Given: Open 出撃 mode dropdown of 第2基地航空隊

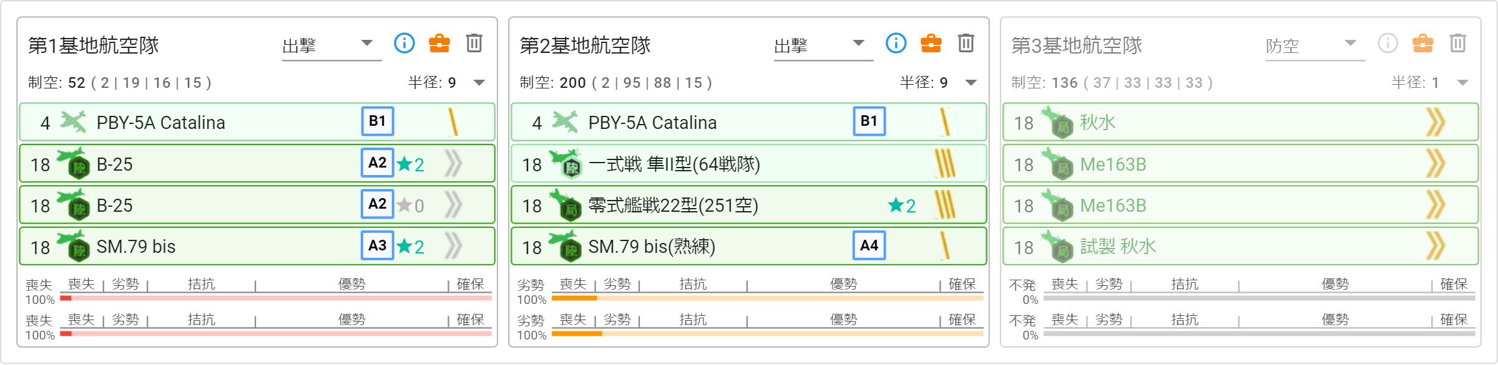Looking at the screenshot, I should pos(823,45).
